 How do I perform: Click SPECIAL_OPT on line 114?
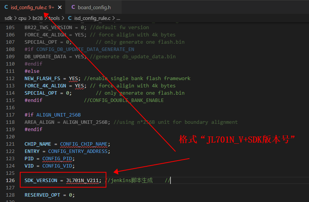[41, 93]
